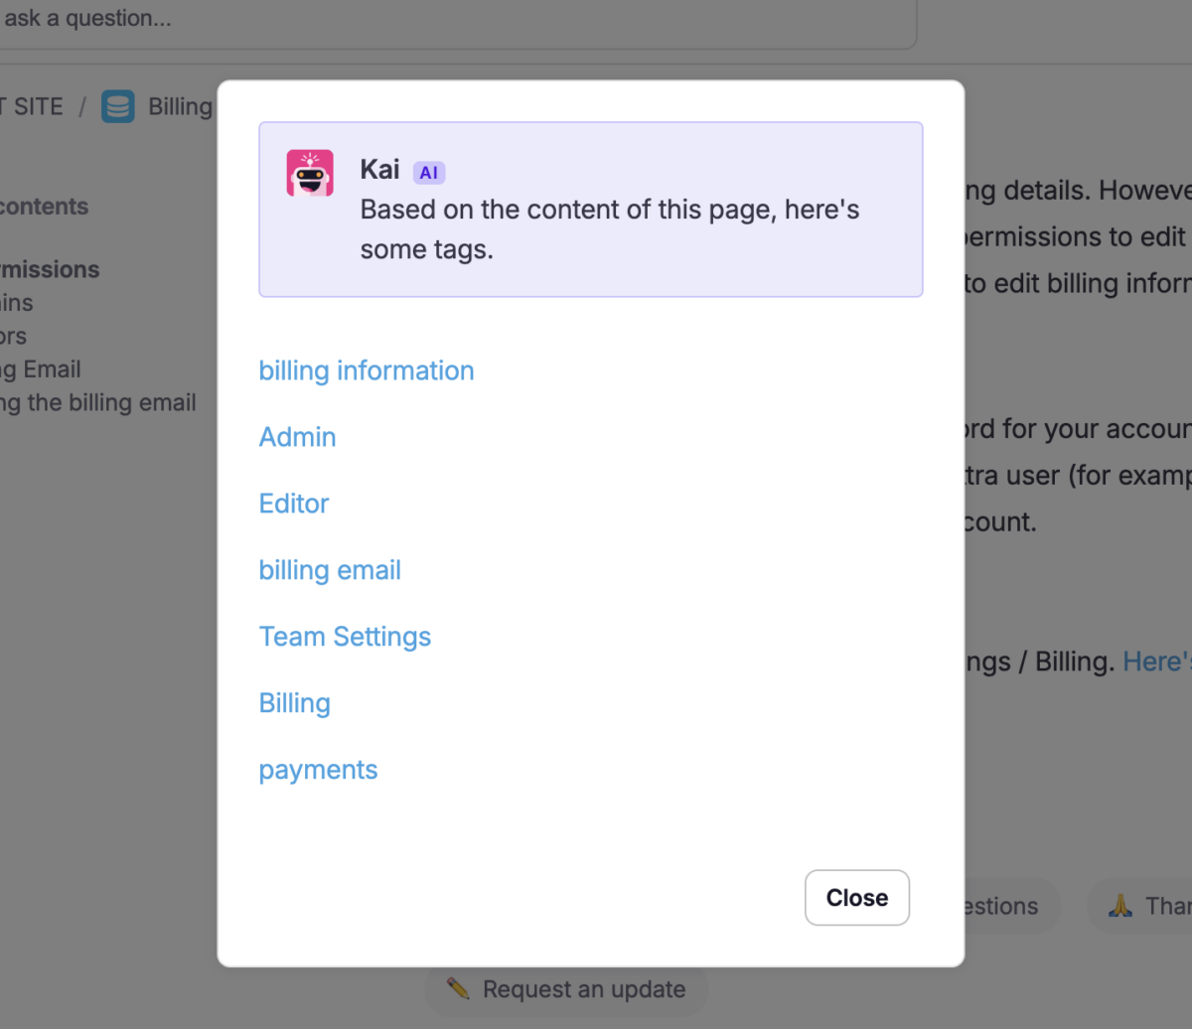This screenshot has height=1029, width=1192.
Task: Select the Billing tag
Action: click(x=294, y=702)
